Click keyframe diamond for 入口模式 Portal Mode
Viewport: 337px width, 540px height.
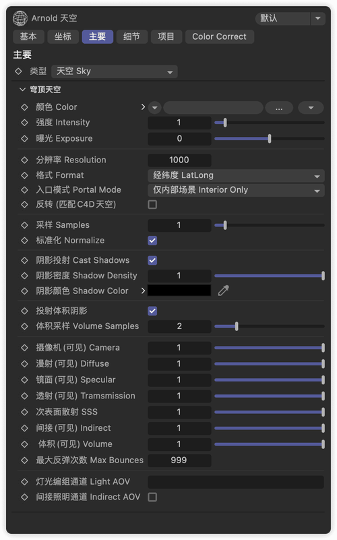pyautogui.click(x=24, y=190)
